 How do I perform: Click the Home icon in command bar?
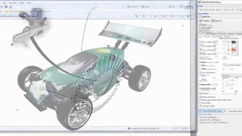[137, 16]
